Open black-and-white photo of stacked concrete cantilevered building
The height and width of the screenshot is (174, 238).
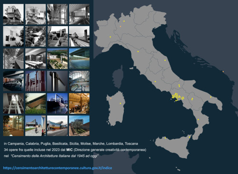[x=13, y=14]
